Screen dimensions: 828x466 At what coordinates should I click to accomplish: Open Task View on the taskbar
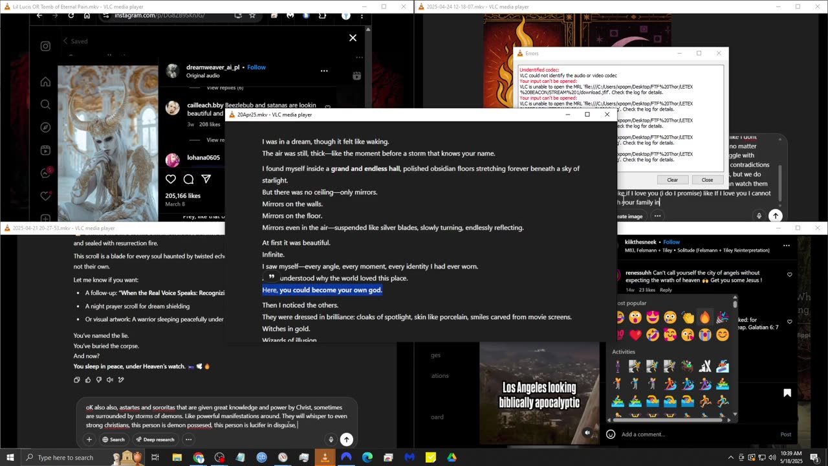coord(155,458)
